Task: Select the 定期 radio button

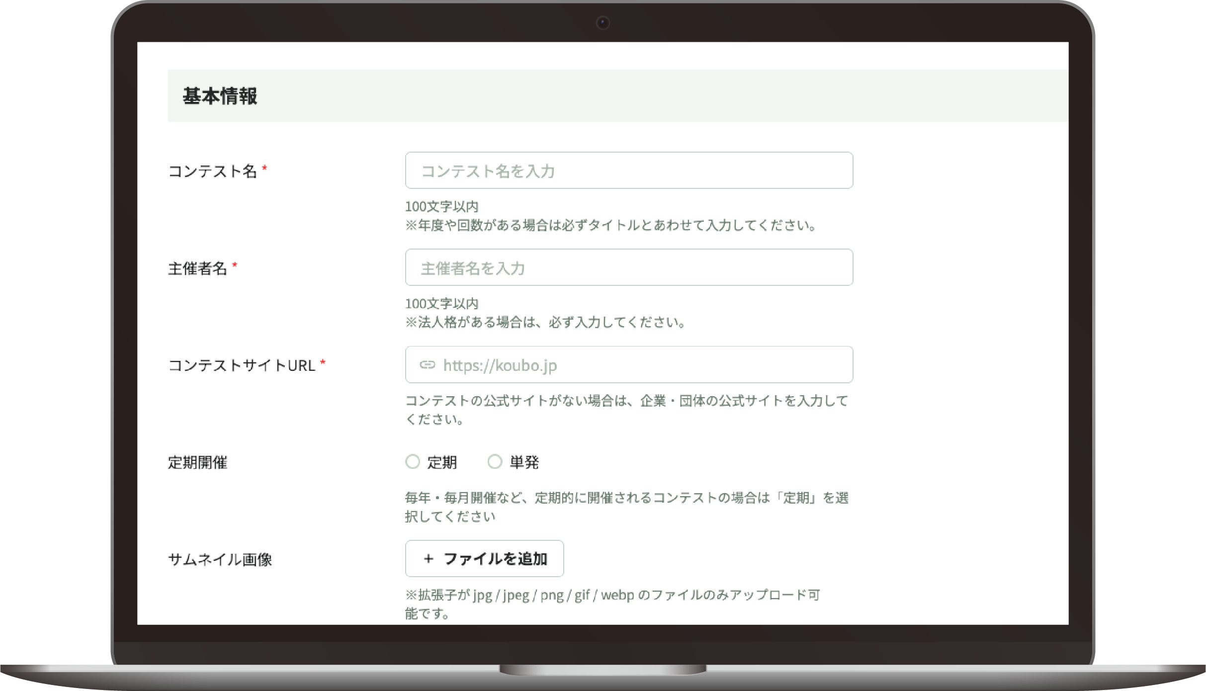Action: pyautogui.click(x=413, y=462)
